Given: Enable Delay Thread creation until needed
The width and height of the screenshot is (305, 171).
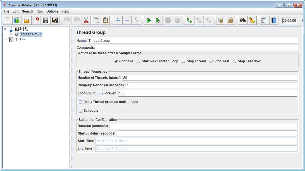Looking at the screenshot, I should point(80,102).
